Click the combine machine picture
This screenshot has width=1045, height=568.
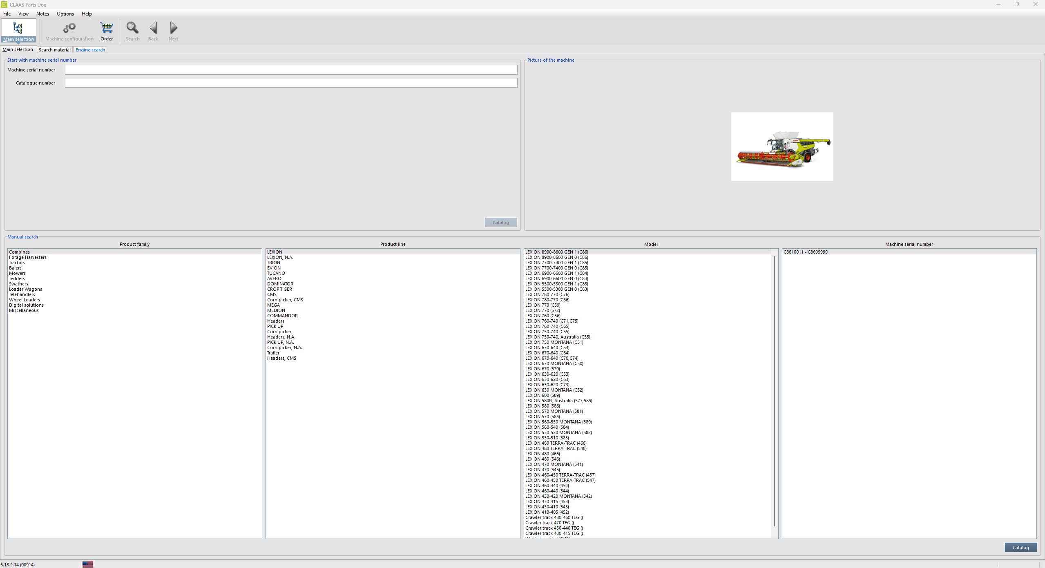[x=782, y=147]
